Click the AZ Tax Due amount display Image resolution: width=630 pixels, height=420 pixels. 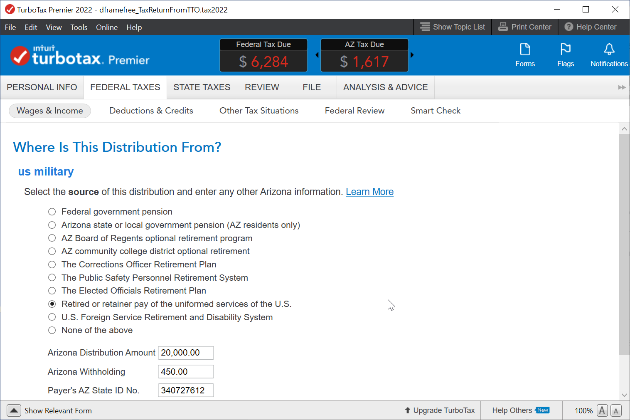coord(364,62)
